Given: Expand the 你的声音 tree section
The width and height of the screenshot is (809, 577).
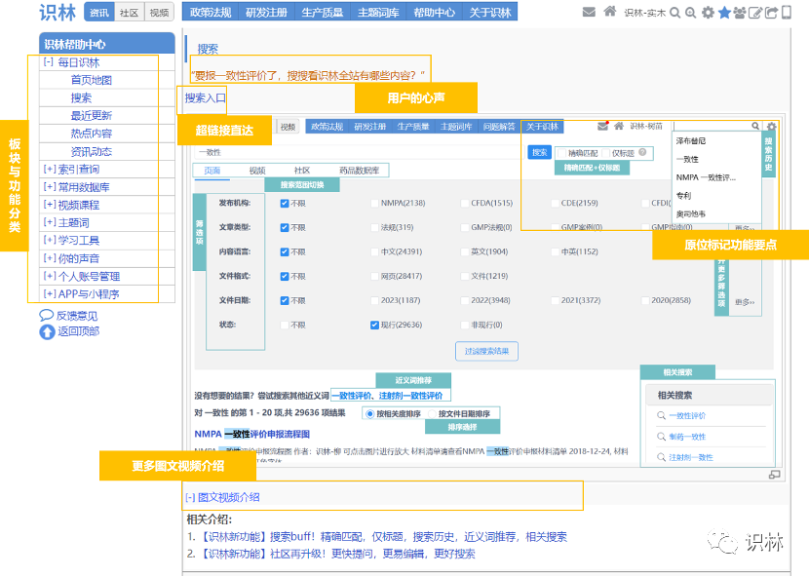Looking at the screenshot, I should coord(50,258).
